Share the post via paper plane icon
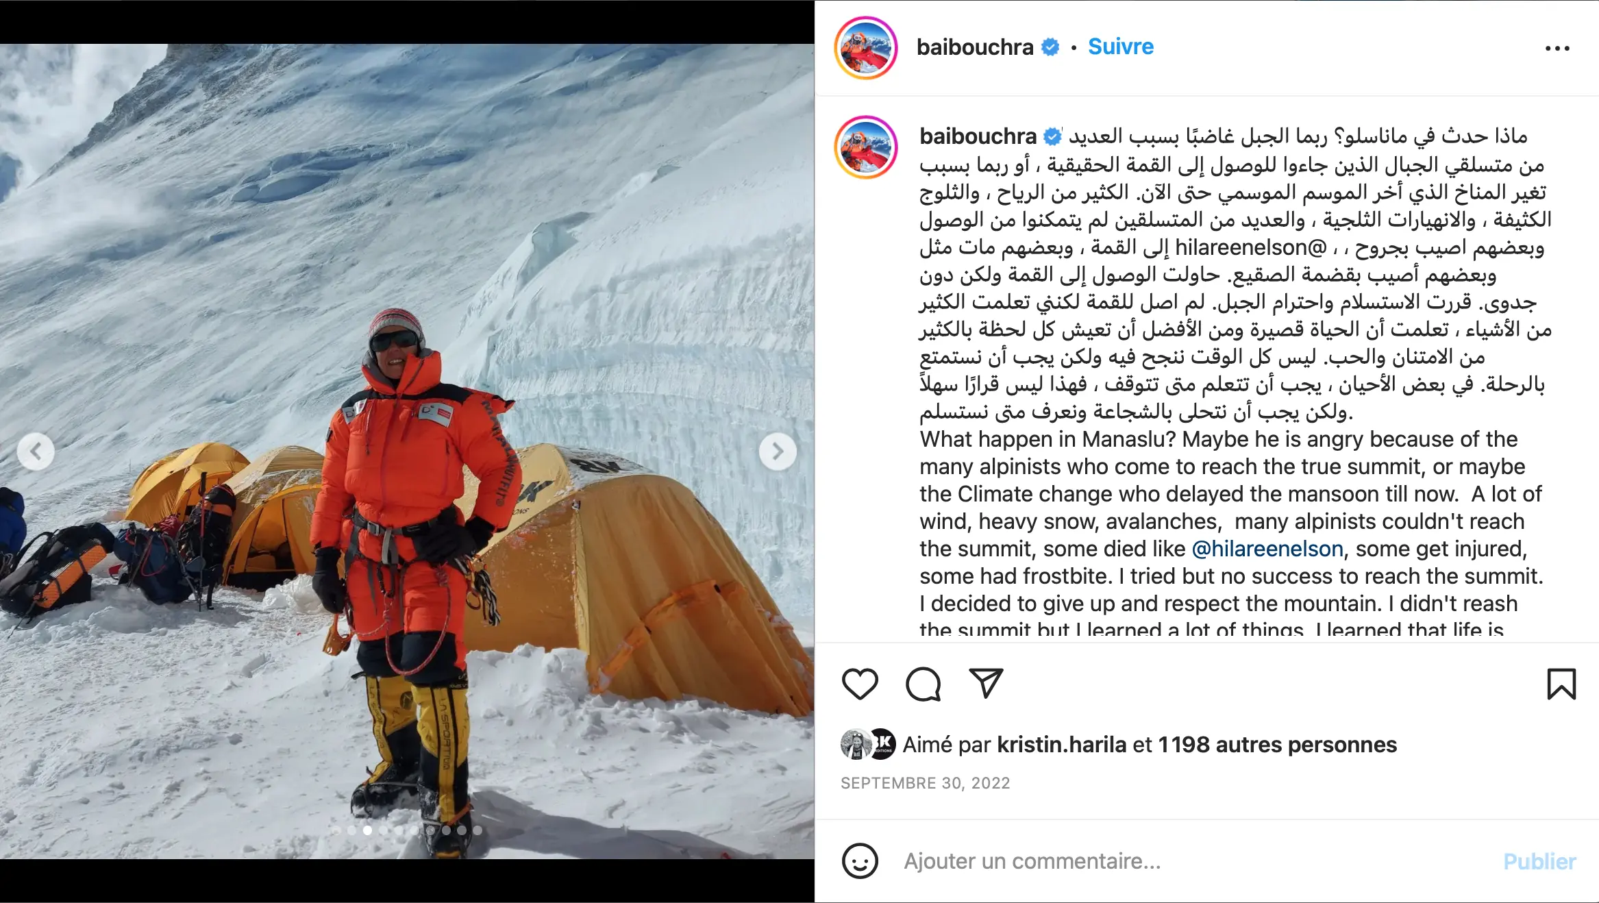Viewport: 1599px width, 903px height. click(x=986, y=683)
